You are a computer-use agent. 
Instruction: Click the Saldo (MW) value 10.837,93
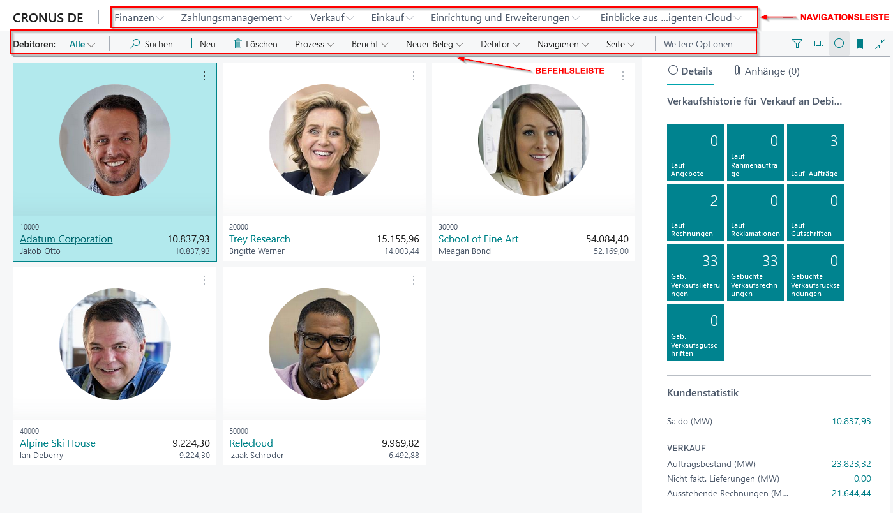[x=852, y=421]
